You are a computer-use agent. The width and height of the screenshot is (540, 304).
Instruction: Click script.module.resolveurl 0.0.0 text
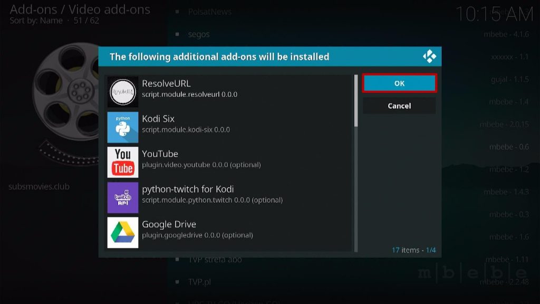pos(189,94)
